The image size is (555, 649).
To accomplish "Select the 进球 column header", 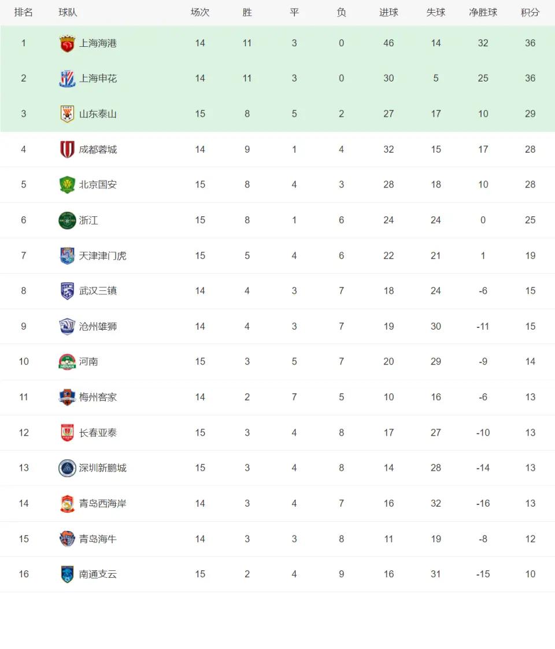I will click(388, 12).
